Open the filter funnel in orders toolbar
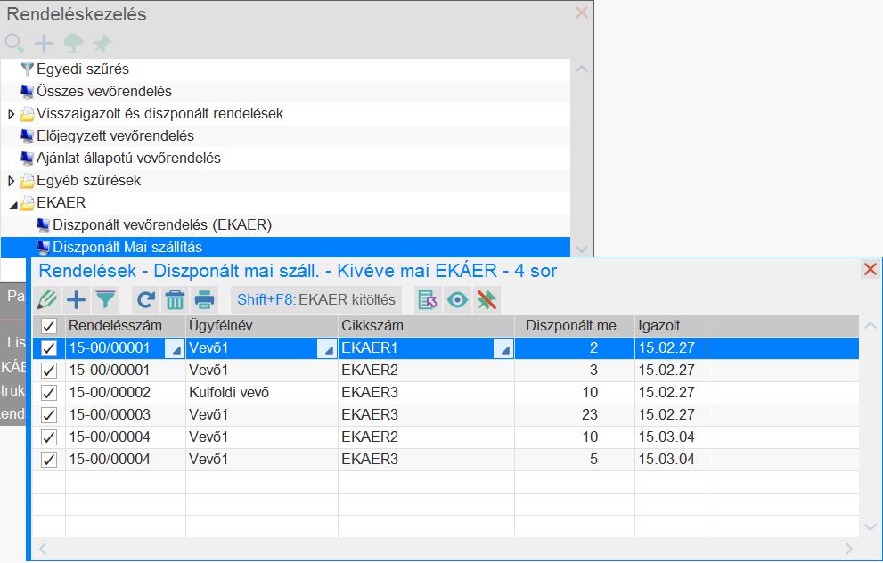This screenshot has width=883, height=563. point(106,300)
